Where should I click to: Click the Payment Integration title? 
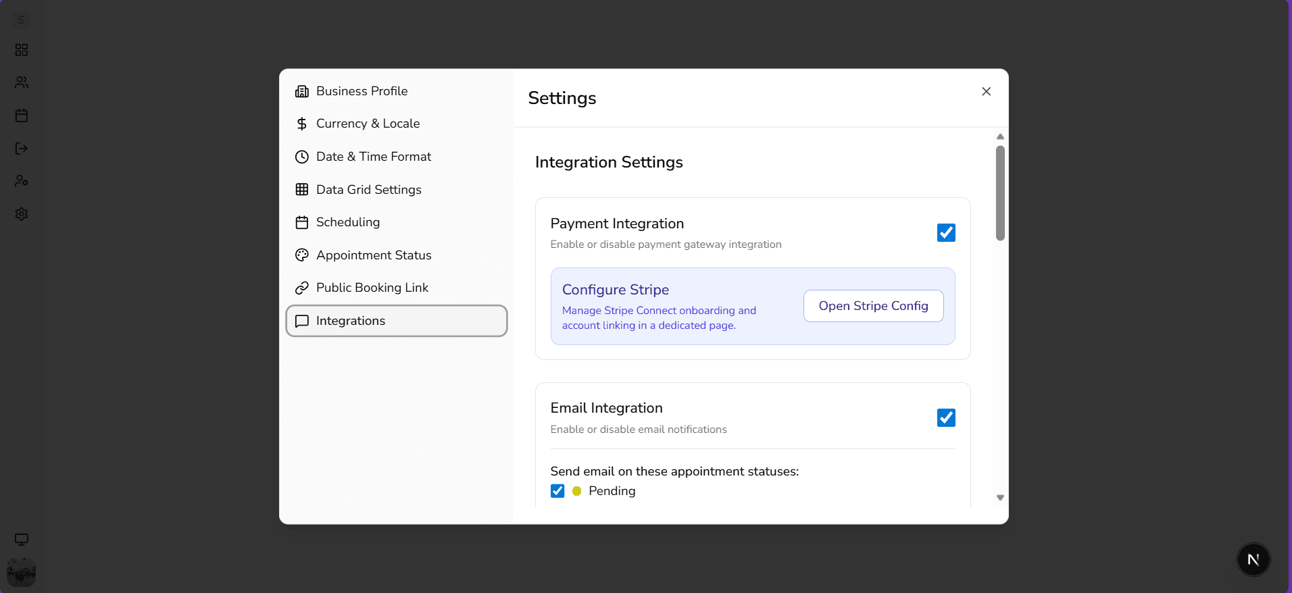(617, 224)
